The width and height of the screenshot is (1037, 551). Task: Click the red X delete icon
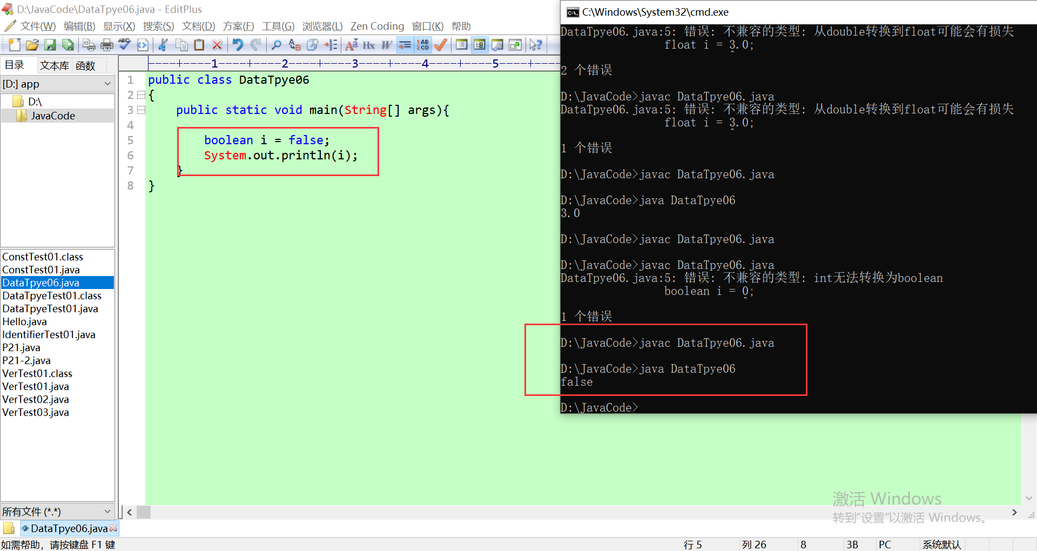coord(217,45)
